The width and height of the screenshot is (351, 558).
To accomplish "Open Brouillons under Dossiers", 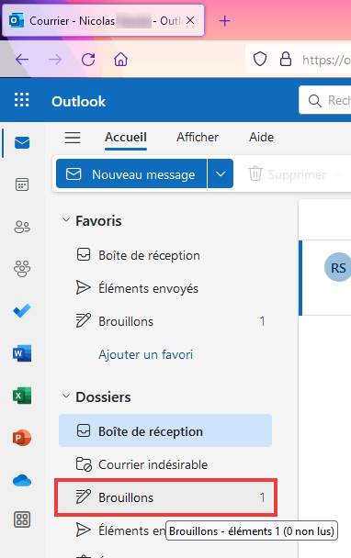I will [165, 497].
